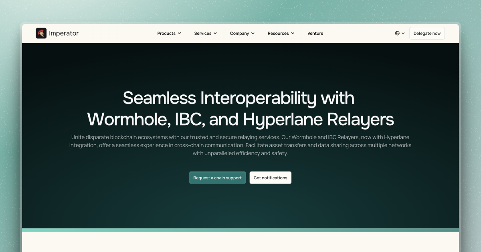The height and width of the screenshot is (252, 481).
Task: Expand the Resources dropdown chevron
Action: (x=293, y=33)
